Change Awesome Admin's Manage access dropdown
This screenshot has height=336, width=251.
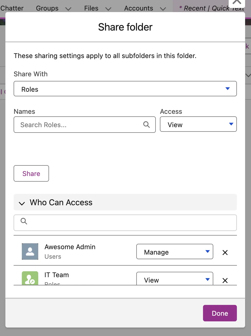(x=175, y=252)
